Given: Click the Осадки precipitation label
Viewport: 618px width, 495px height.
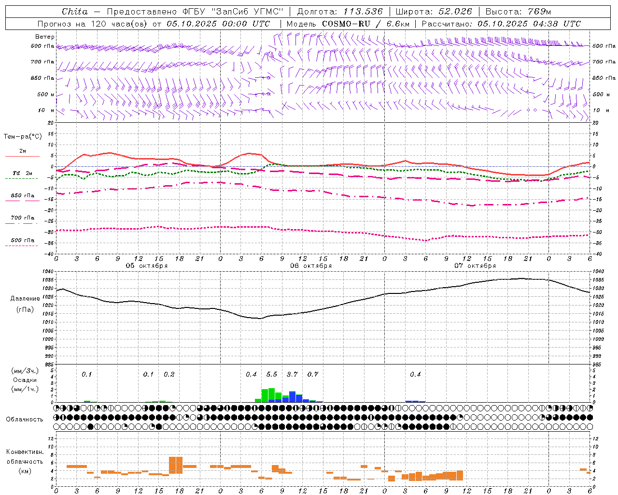Looking at the screenshot, I should [25, 380].
